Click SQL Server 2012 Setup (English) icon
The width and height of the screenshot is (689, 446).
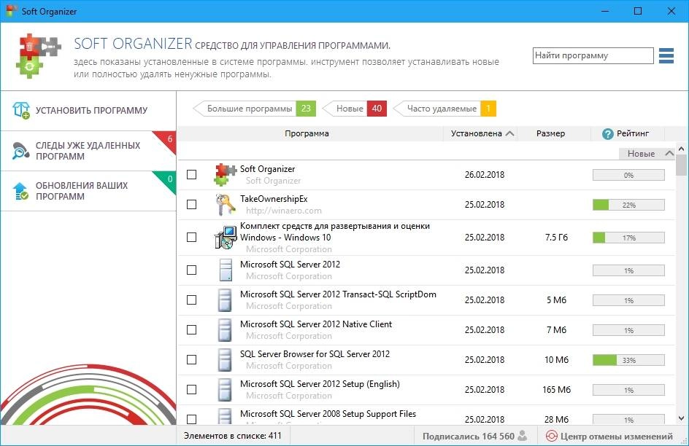click(225, 389)
